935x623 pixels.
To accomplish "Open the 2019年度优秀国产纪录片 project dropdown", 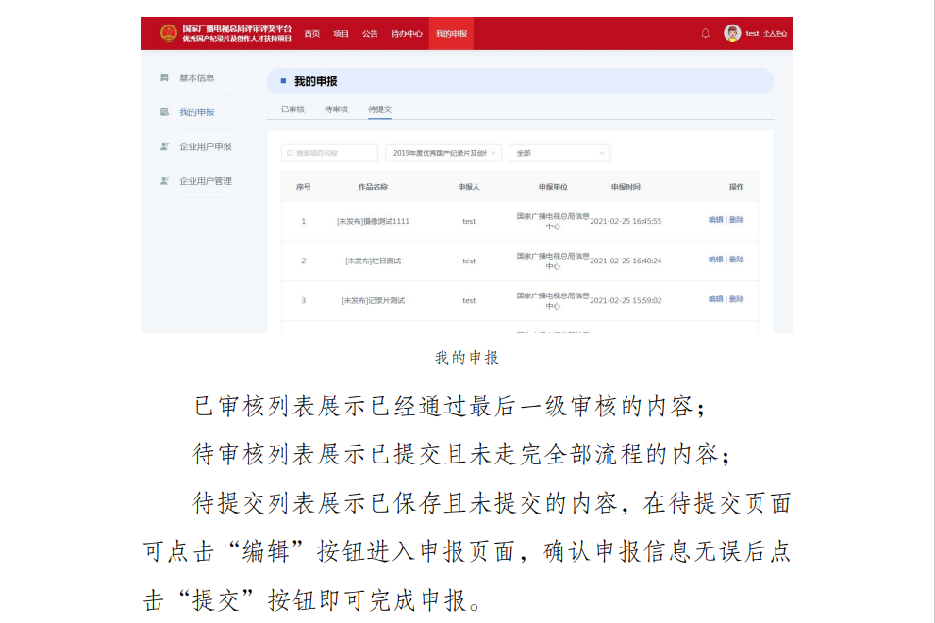I will pos(442,153).
